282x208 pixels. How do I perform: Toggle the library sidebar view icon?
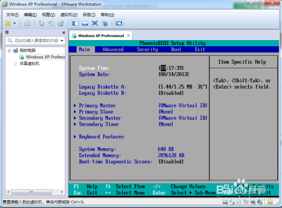point(75,23)
